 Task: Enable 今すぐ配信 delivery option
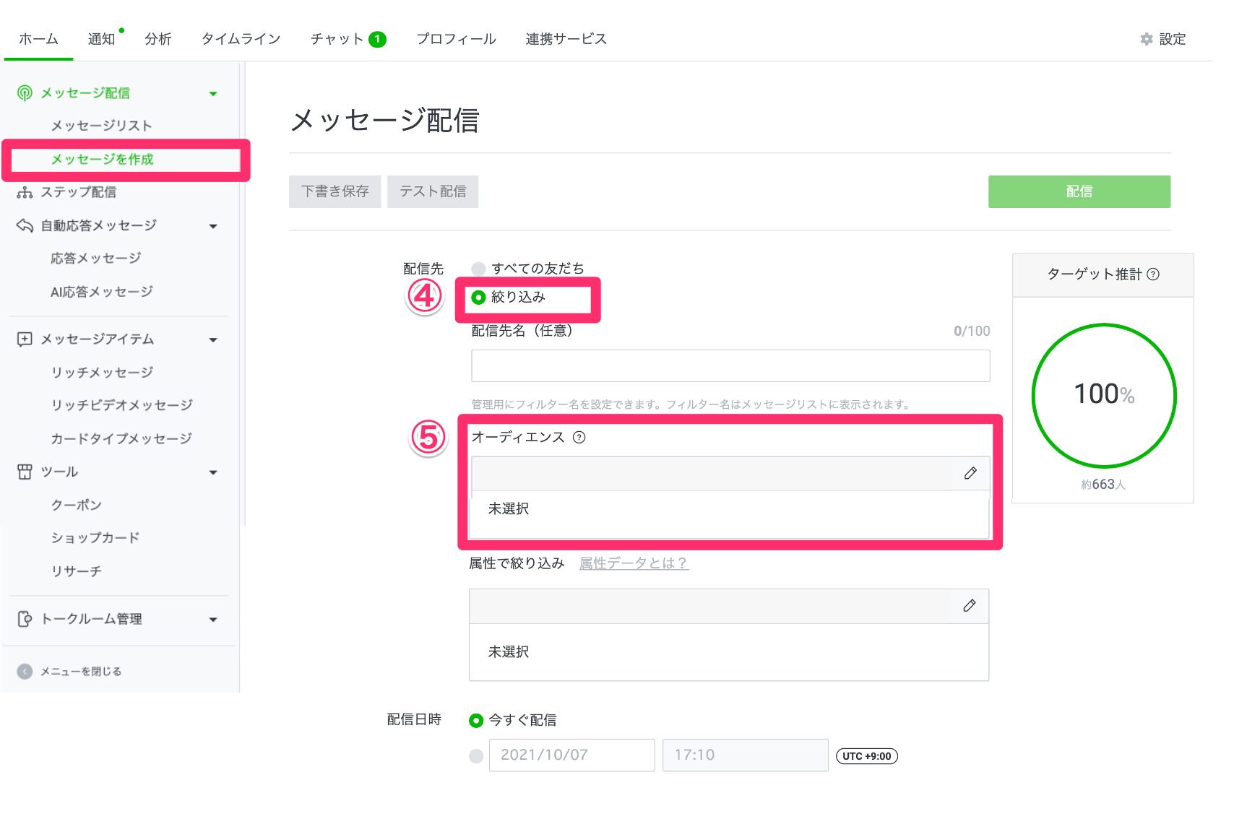click(x=475, y=720)
